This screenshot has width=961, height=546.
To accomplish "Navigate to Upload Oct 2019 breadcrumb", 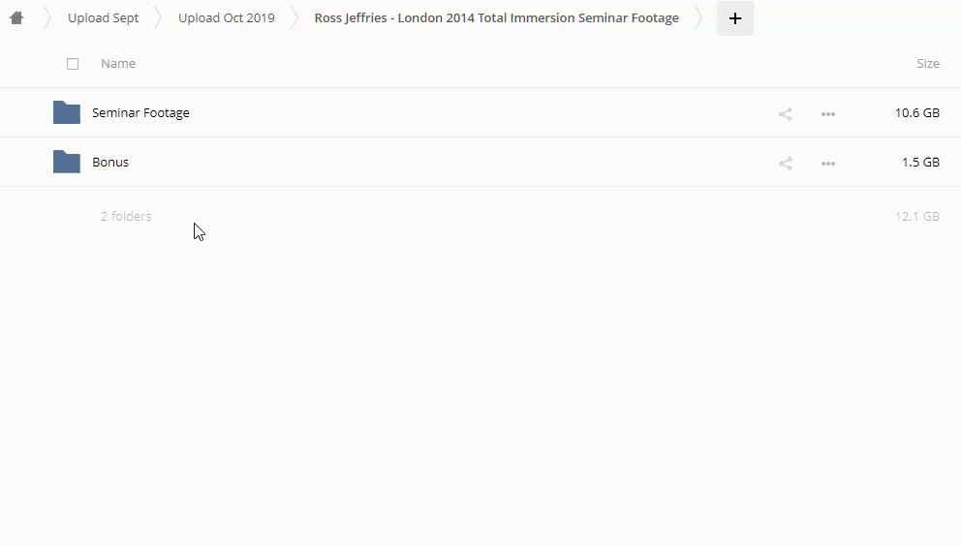I will coord(226,18).
